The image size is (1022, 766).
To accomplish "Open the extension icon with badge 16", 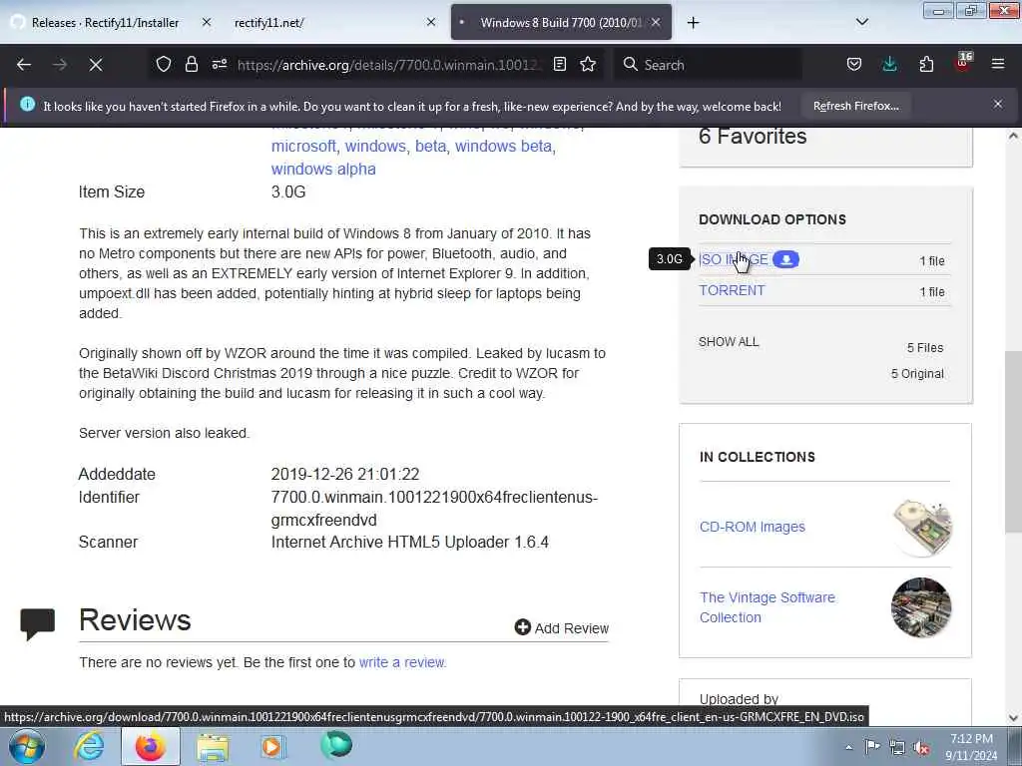I will click(963, 63).
